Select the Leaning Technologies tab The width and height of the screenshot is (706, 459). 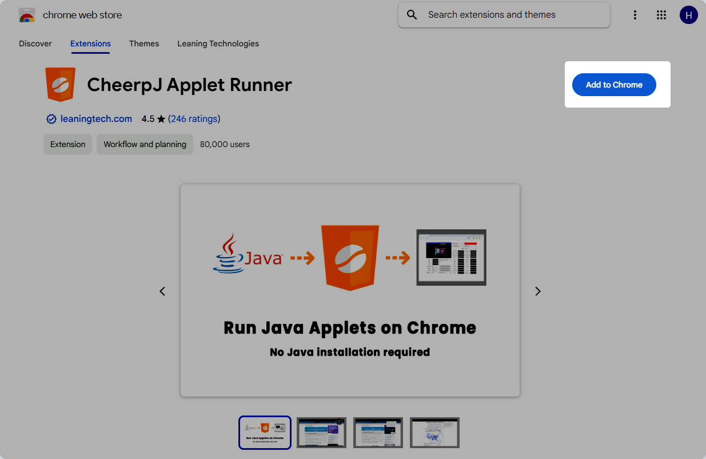pyautogui.click(x=218, y=43)
